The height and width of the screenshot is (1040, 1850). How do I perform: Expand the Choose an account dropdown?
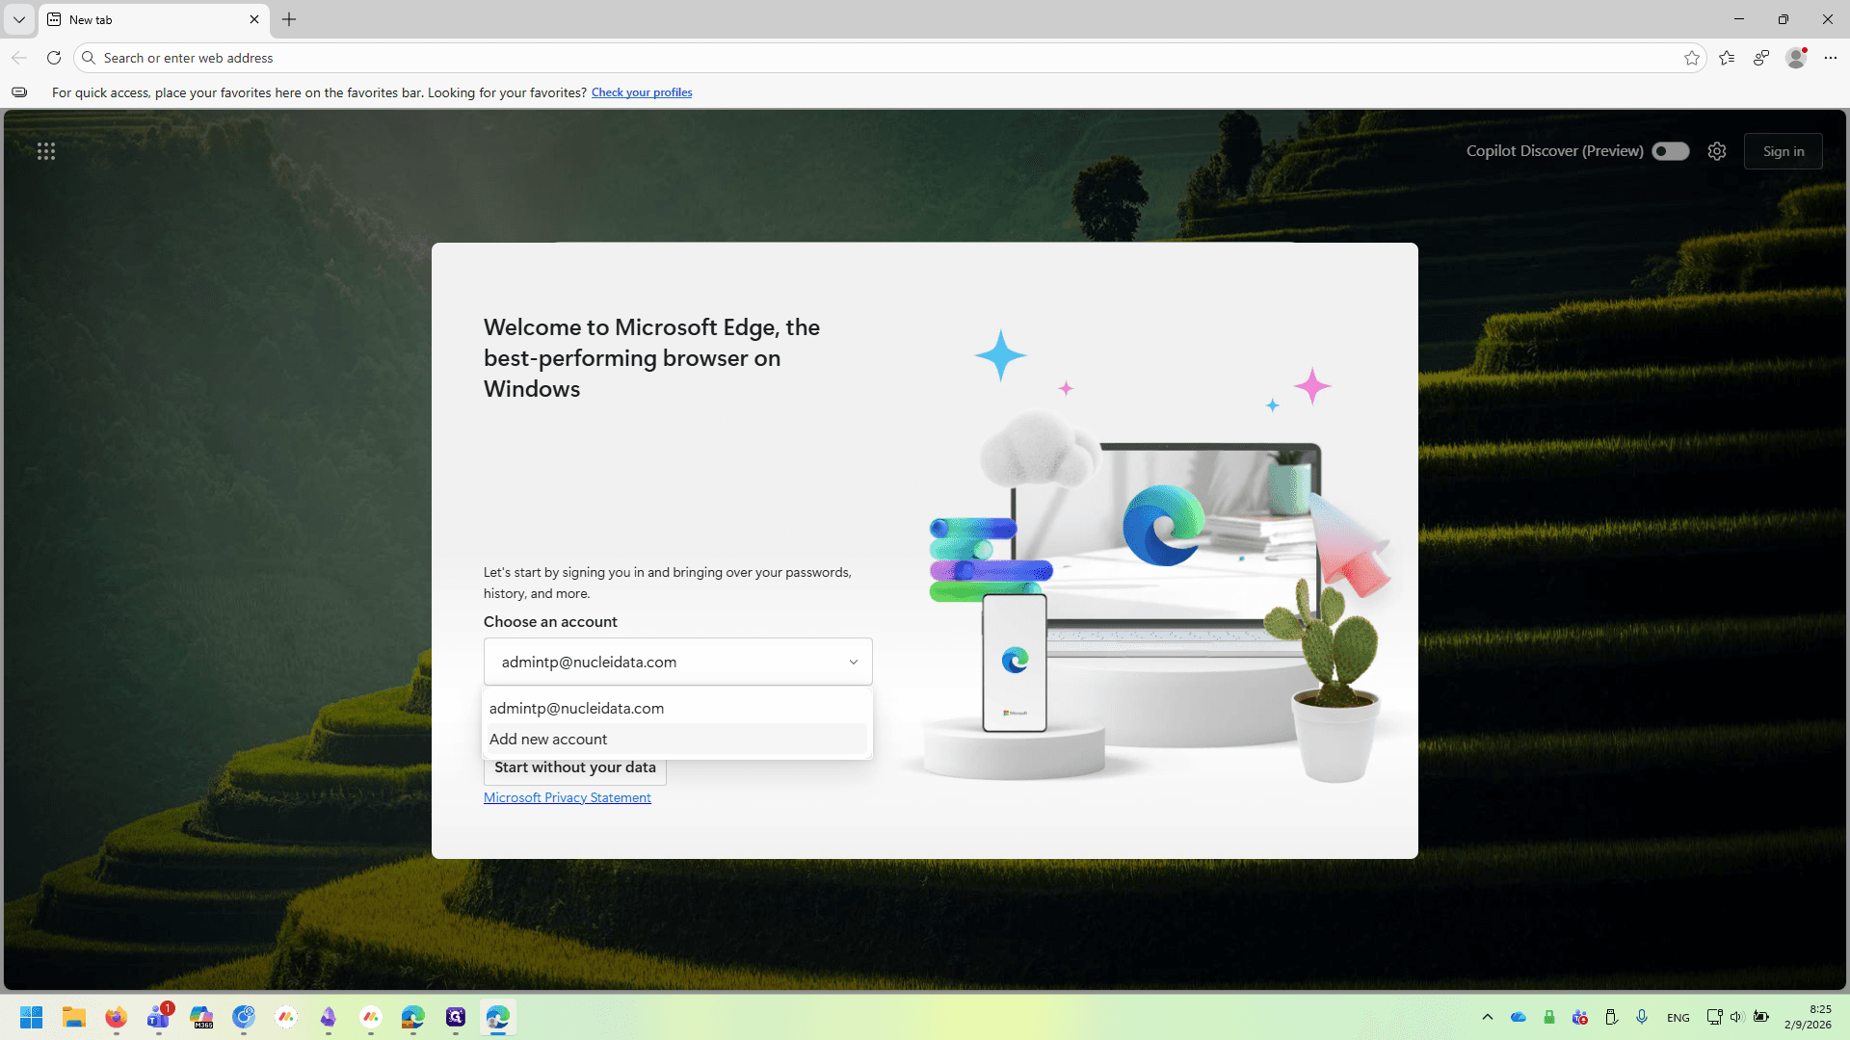tap(678, 662)
